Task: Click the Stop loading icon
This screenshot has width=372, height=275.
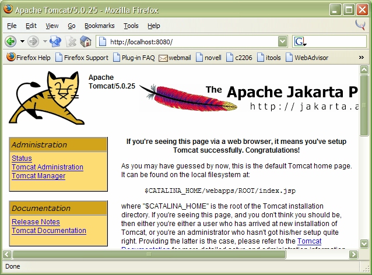Action: click(71, 42)
